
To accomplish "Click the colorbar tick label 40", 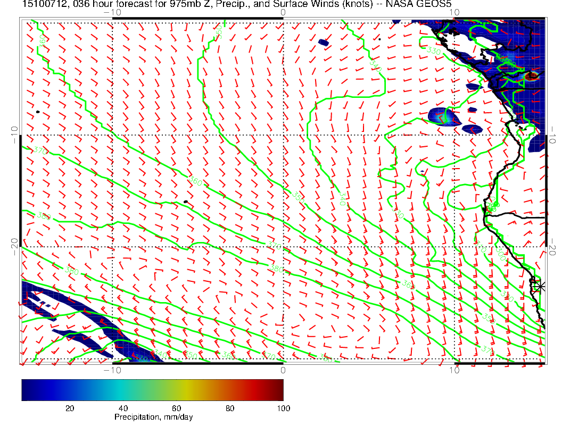I will (x=123, y=408).
